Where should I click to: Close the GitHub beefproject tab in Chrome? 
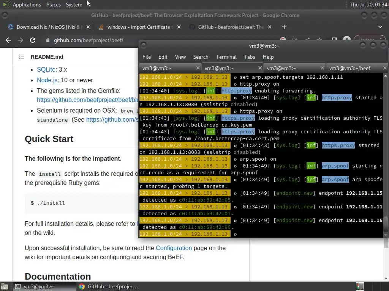tap(270, 27)
